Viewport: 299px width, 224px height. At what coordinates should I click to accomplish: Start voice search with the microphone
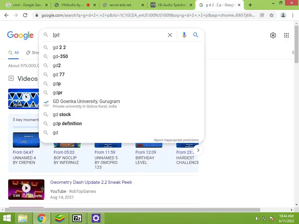coord(184,35)
